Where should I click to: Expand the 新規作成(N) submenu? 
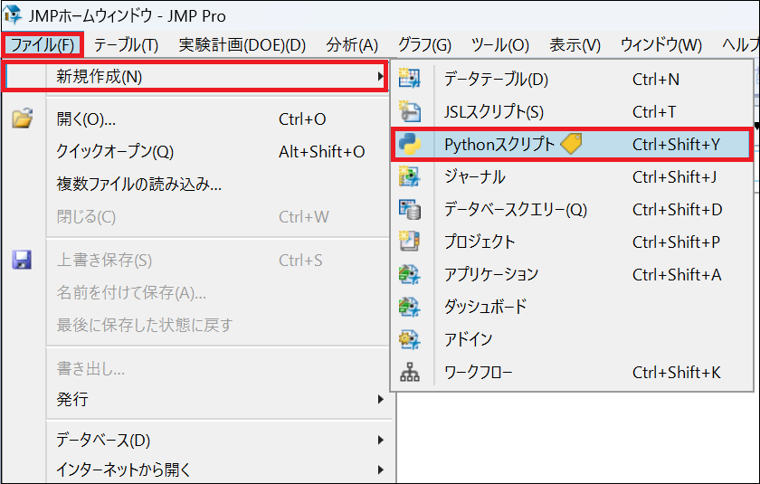pyautogui.click(x=195, y=76)
